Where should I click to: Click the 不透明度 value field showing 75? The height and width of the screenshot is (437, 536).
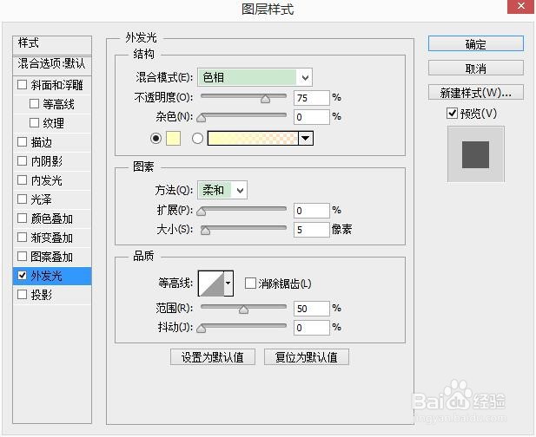click(311, 98)
